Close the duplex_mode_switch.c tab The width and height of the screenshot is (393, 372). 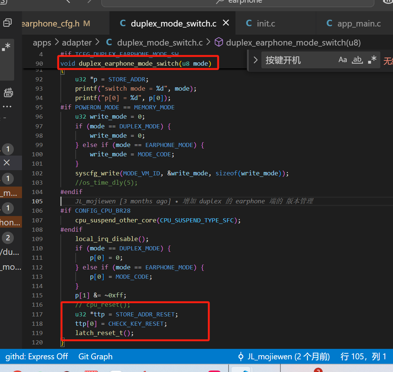(226, 23)
